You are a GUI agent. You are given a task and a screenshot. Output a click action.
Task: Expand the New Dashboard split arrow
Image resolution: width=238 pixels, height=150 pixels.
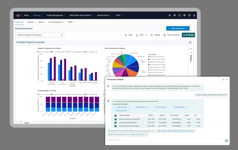[x=187, y=28]
